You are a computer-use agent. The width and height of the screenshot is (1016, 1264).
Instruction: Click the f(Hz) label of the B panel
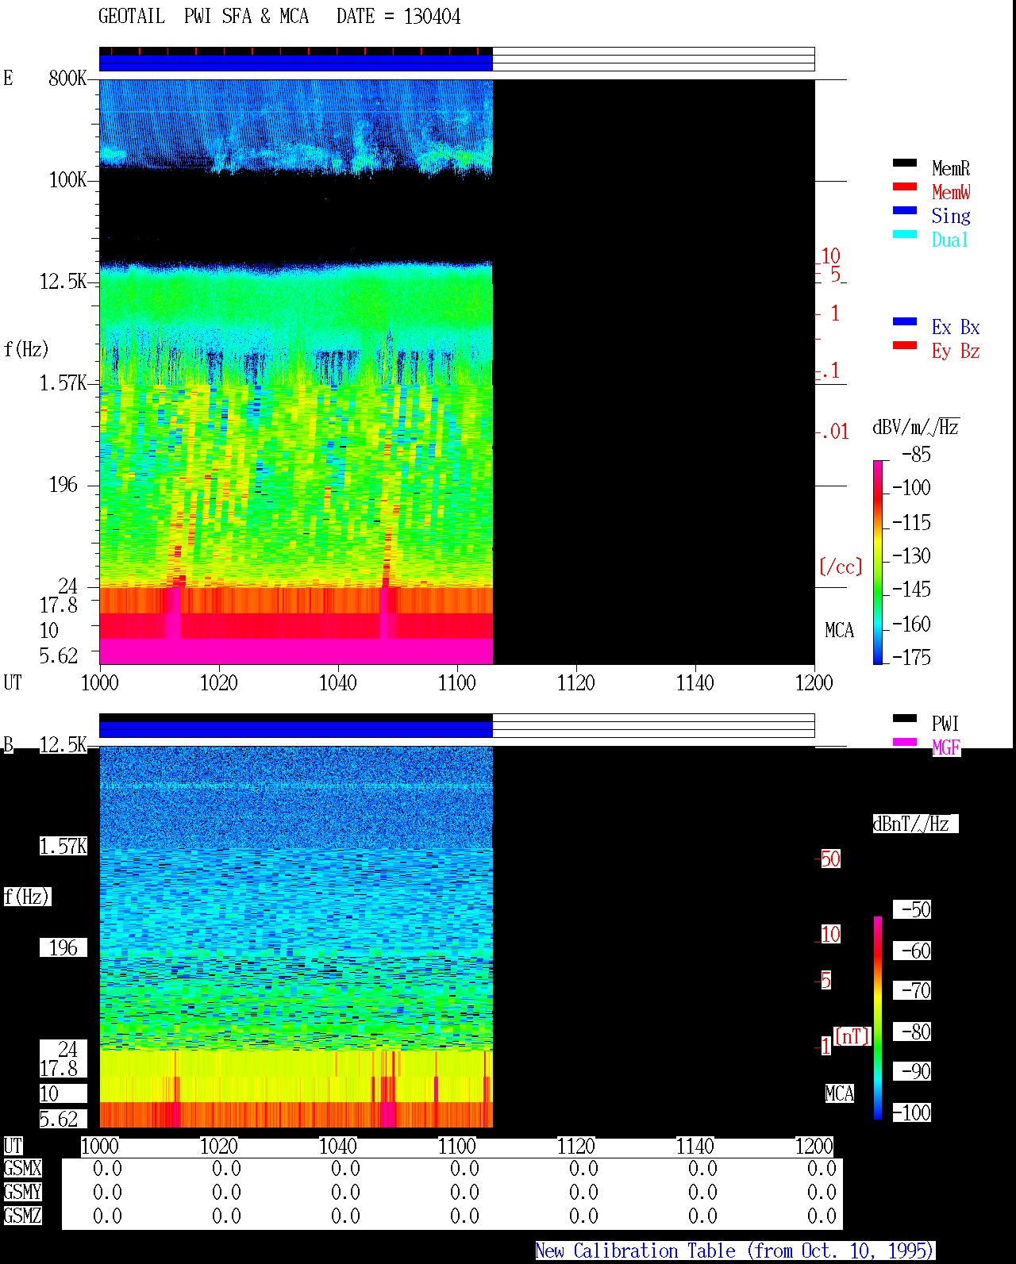26,897
